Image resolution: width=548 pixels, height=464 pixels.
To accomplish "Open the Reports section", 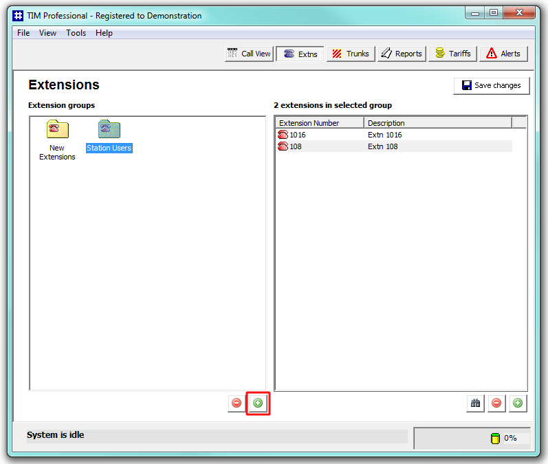I will (x=402, y=54).
